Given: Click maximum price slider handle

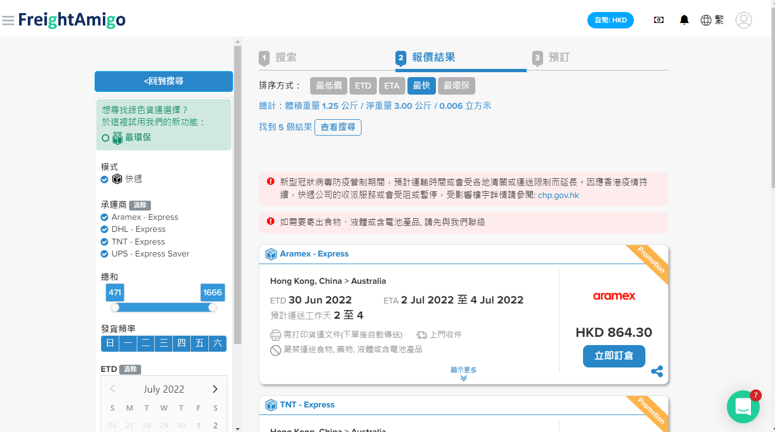Looking at the screenshot, I should click(x=213, y=307).
